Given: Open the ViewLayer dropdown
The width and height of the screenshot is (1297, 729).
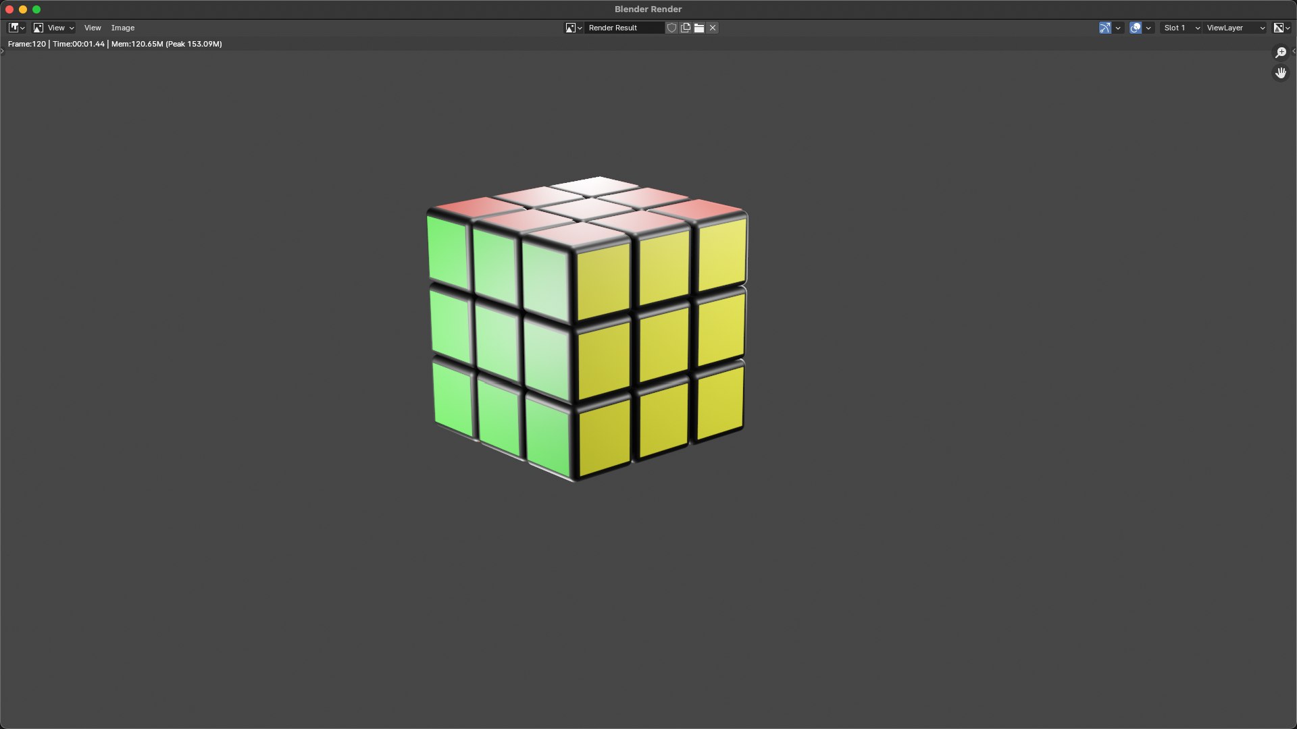Looking at the screenshot, I should coord(1236,28).
